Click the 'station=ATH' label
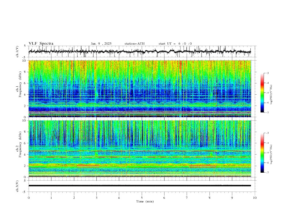Screen dimensions: 287x222 [134, 44]
